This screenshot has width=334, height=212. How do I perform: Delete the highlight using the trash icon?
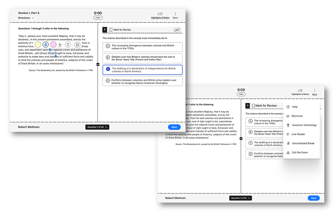coord(68,44)
